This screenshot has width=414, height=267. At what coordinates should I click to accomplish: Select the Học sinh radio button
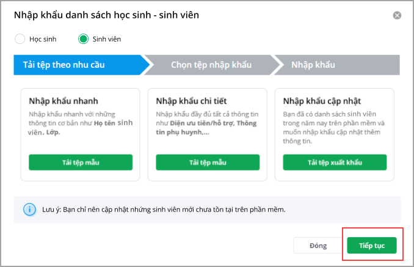[x=20, y=39]
